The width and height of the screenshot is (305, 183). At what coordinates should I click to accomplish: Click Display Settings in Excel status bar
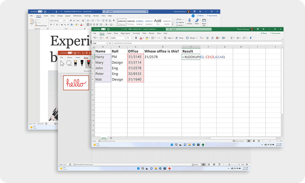[x=238, y=141]
